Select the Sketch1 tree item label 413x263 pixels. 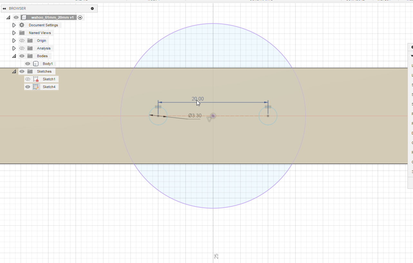pos(49,79)
